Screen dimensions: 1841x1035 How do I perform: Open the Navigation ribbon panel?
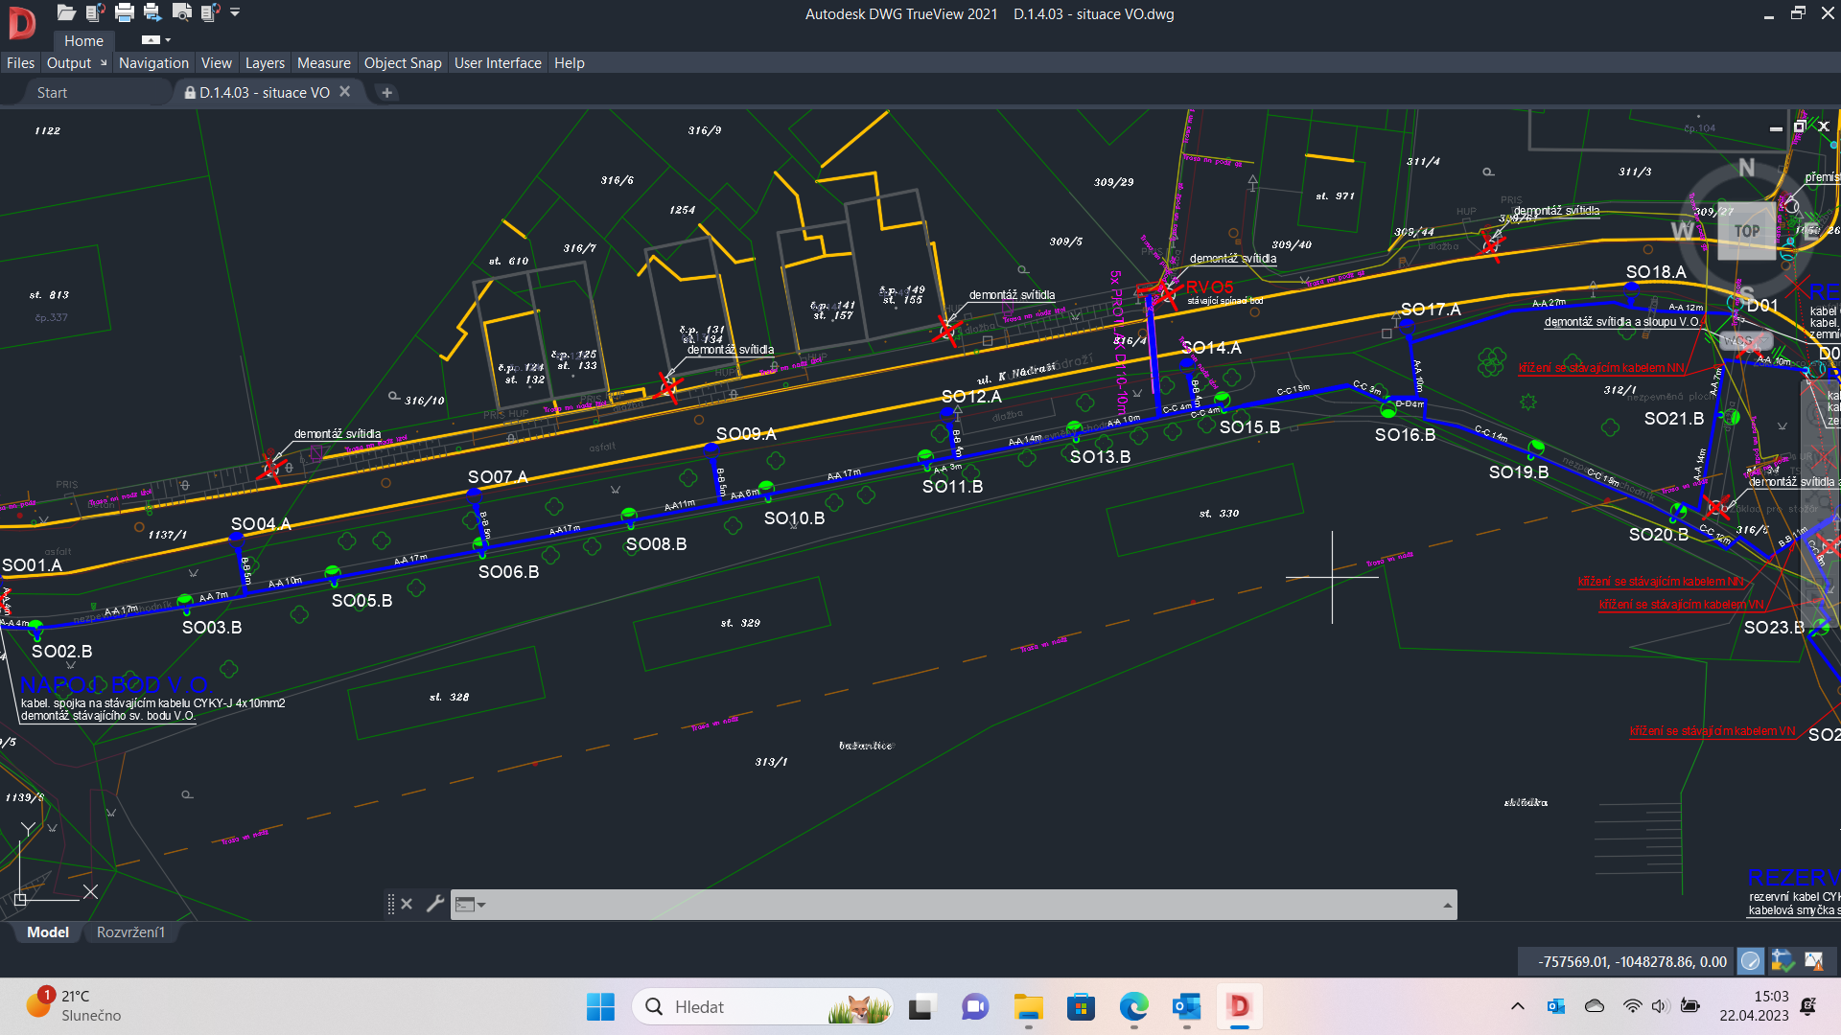(153, 62)
